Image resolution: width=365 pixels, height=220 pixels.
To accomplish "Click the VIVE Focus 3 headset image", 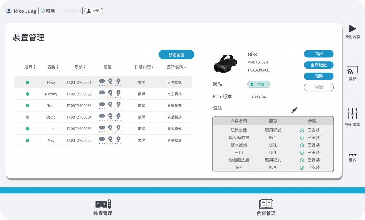I will click(226, 63).
